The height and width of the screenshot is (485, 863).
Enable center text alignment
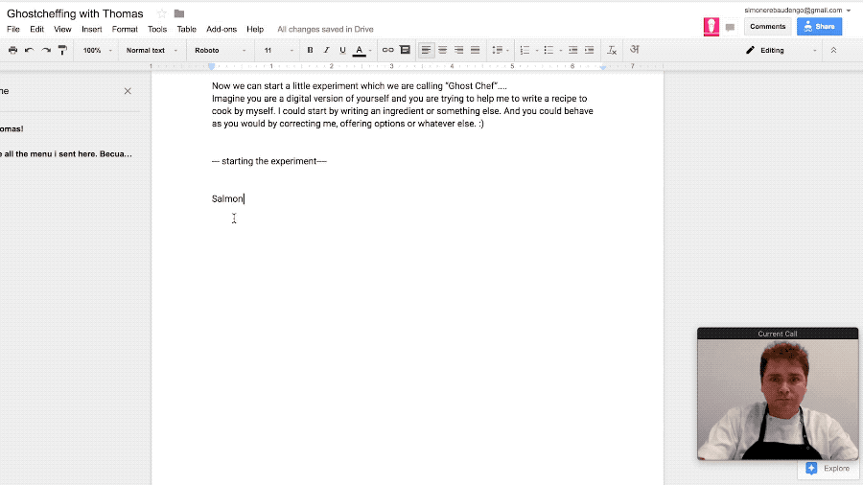coord(442,50)
